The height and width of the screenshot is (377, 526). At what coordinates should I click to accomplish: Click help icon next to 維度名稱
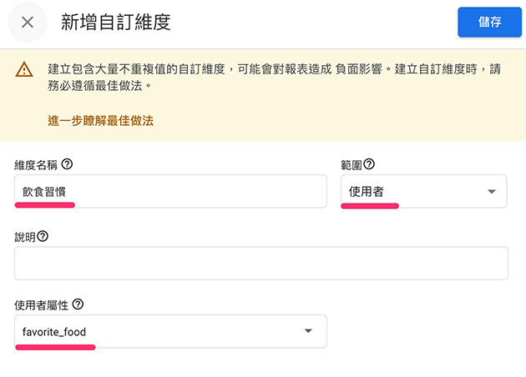[x=68, y=164]
